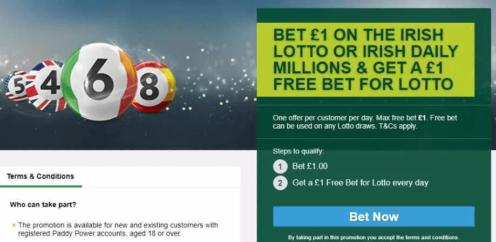Click the 'Steps to qualify:' label
The width and height of the screenshot is (496, 242).
pos(298,151)
